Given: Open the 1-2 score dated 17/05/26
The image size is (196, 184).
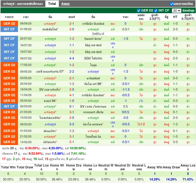Looking at the screenshot, I should 72,65.
